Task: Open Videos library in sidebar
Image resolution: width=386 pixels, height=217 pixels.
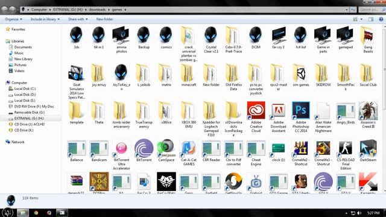Action: tap(19, 71)
